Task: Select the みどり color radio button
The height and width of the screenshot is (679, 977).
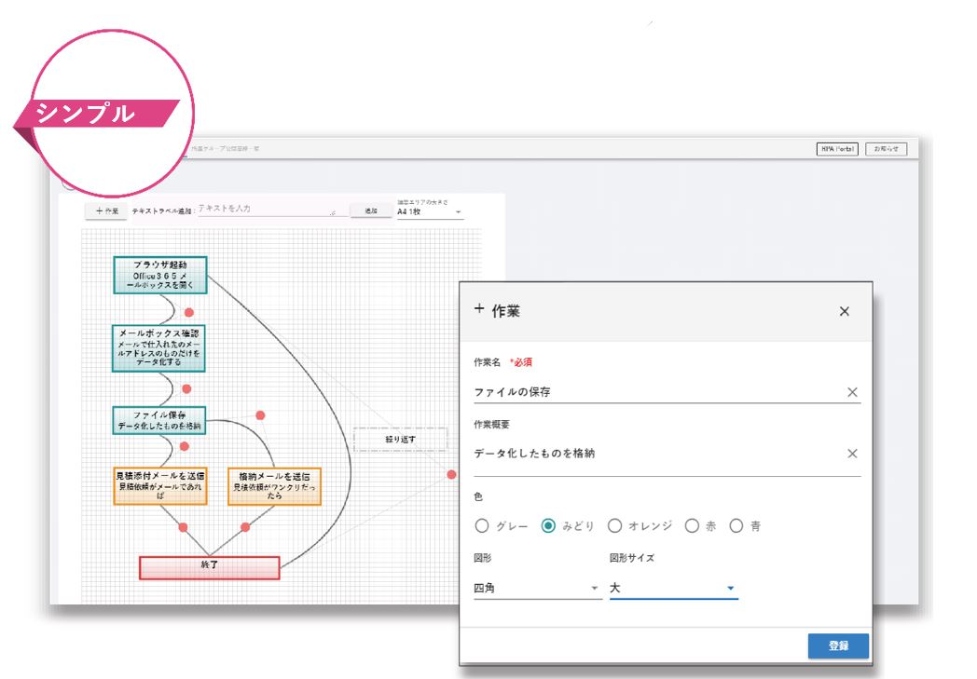Action: [x=548, y=526]
